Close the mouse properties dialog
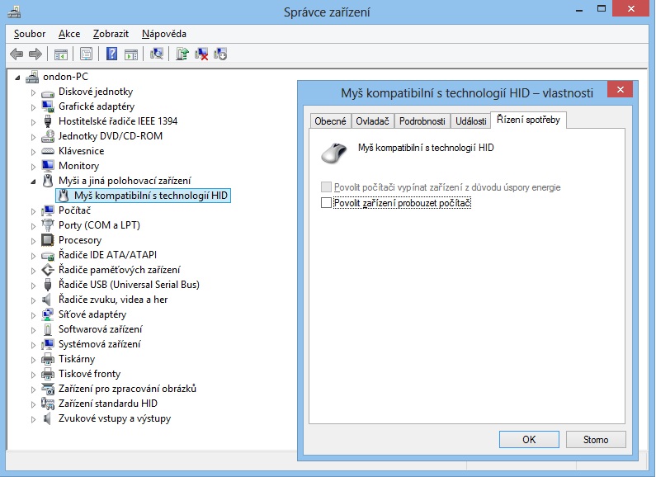Screen dimensions: 656x477 (x=621, y=89)
